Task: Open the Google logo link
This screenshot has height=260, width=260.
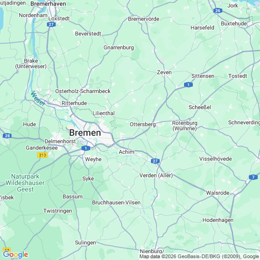Action: coord(16,254)
